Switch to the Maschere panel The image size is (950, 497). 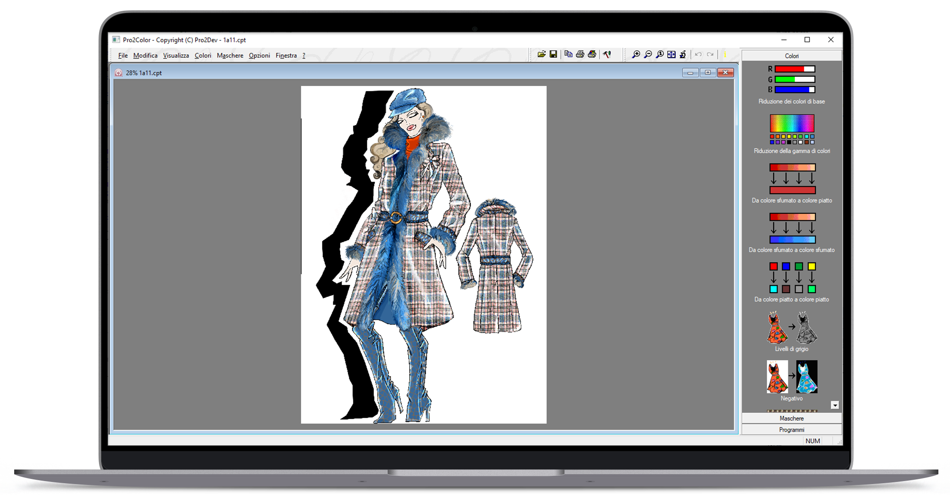coord(792,418)
